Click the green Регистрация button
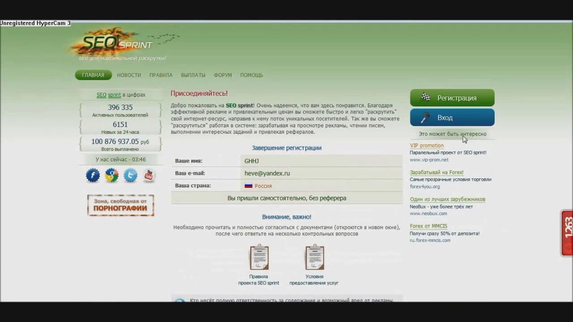The height and width of the screenshot is (322, 573). pyautogui.click(x=452, y=98)
